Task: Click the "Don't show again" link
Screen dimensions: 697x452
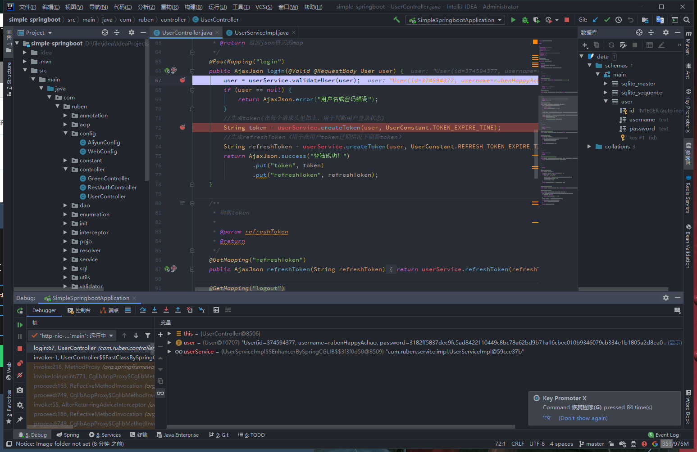Action: (583, 418)
